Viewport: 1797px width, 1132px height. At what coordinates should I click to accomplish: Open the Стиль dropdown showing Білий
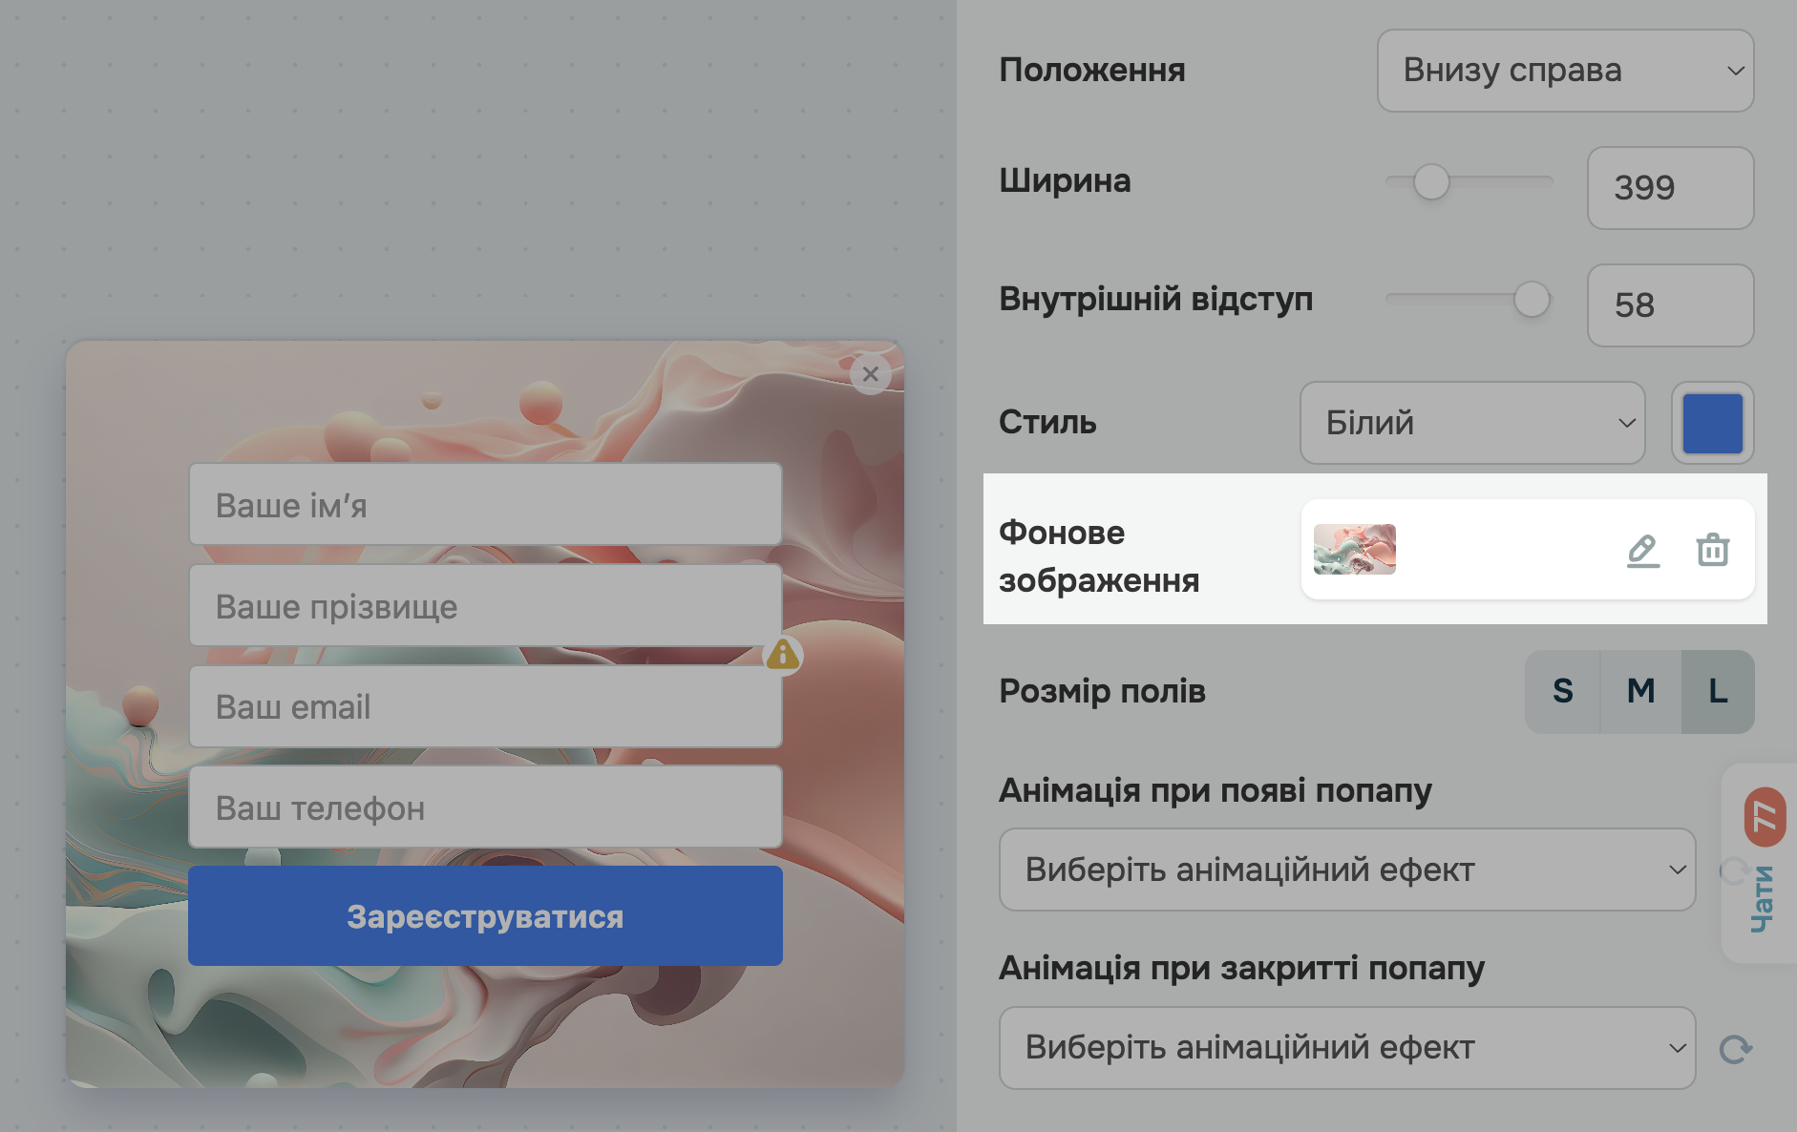point(1471,423)
